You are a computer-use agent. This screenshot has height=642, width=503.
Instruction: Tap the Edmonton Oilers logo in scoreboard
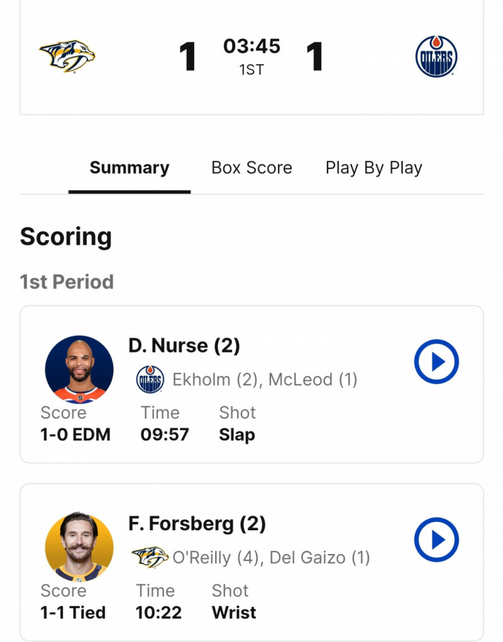pos(436,56)
